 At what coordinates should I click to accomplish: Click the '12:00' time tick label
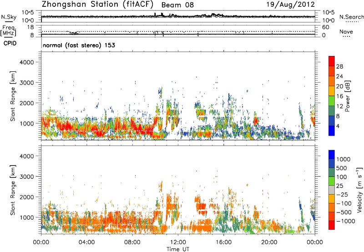pos(178,242)
